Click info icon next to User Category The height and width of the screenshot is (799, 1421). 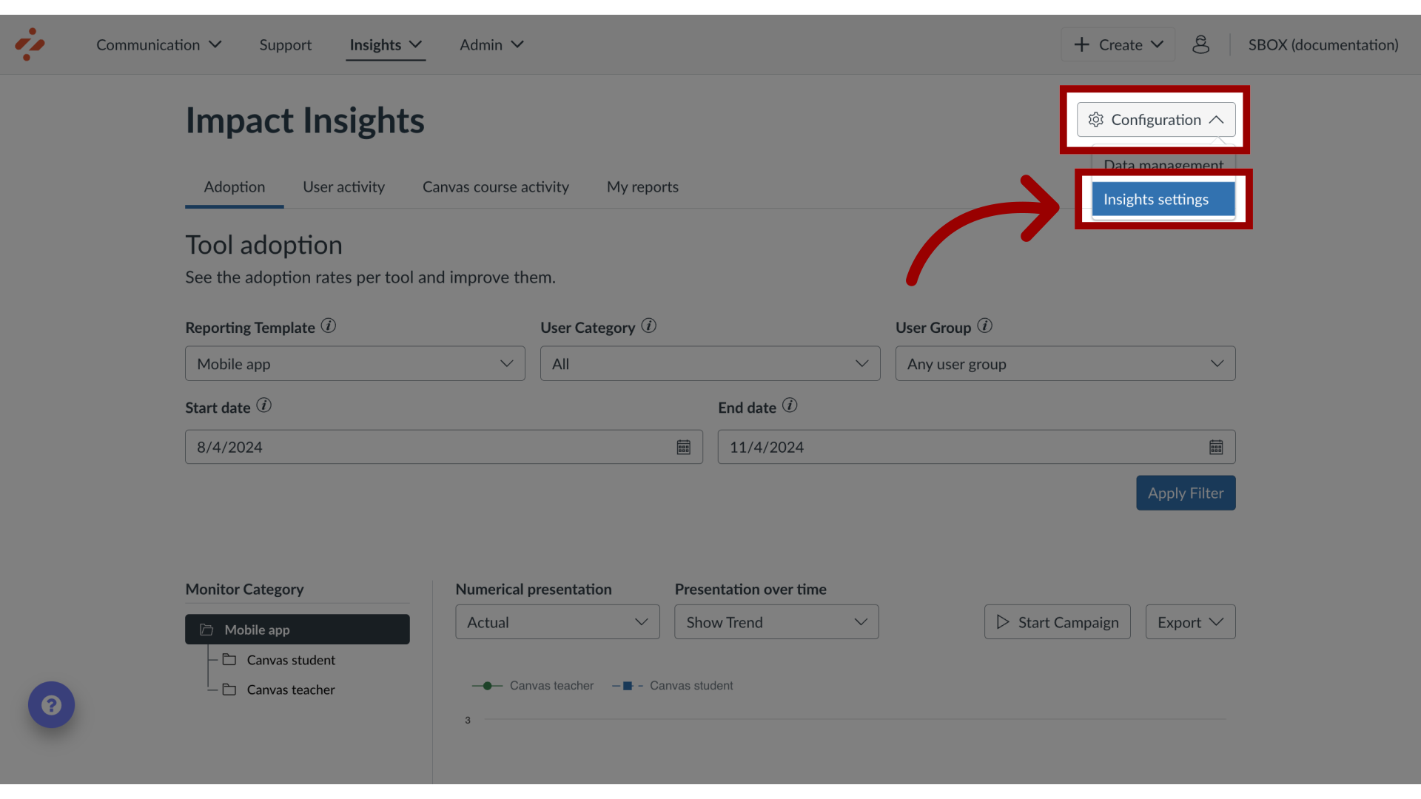649,326
